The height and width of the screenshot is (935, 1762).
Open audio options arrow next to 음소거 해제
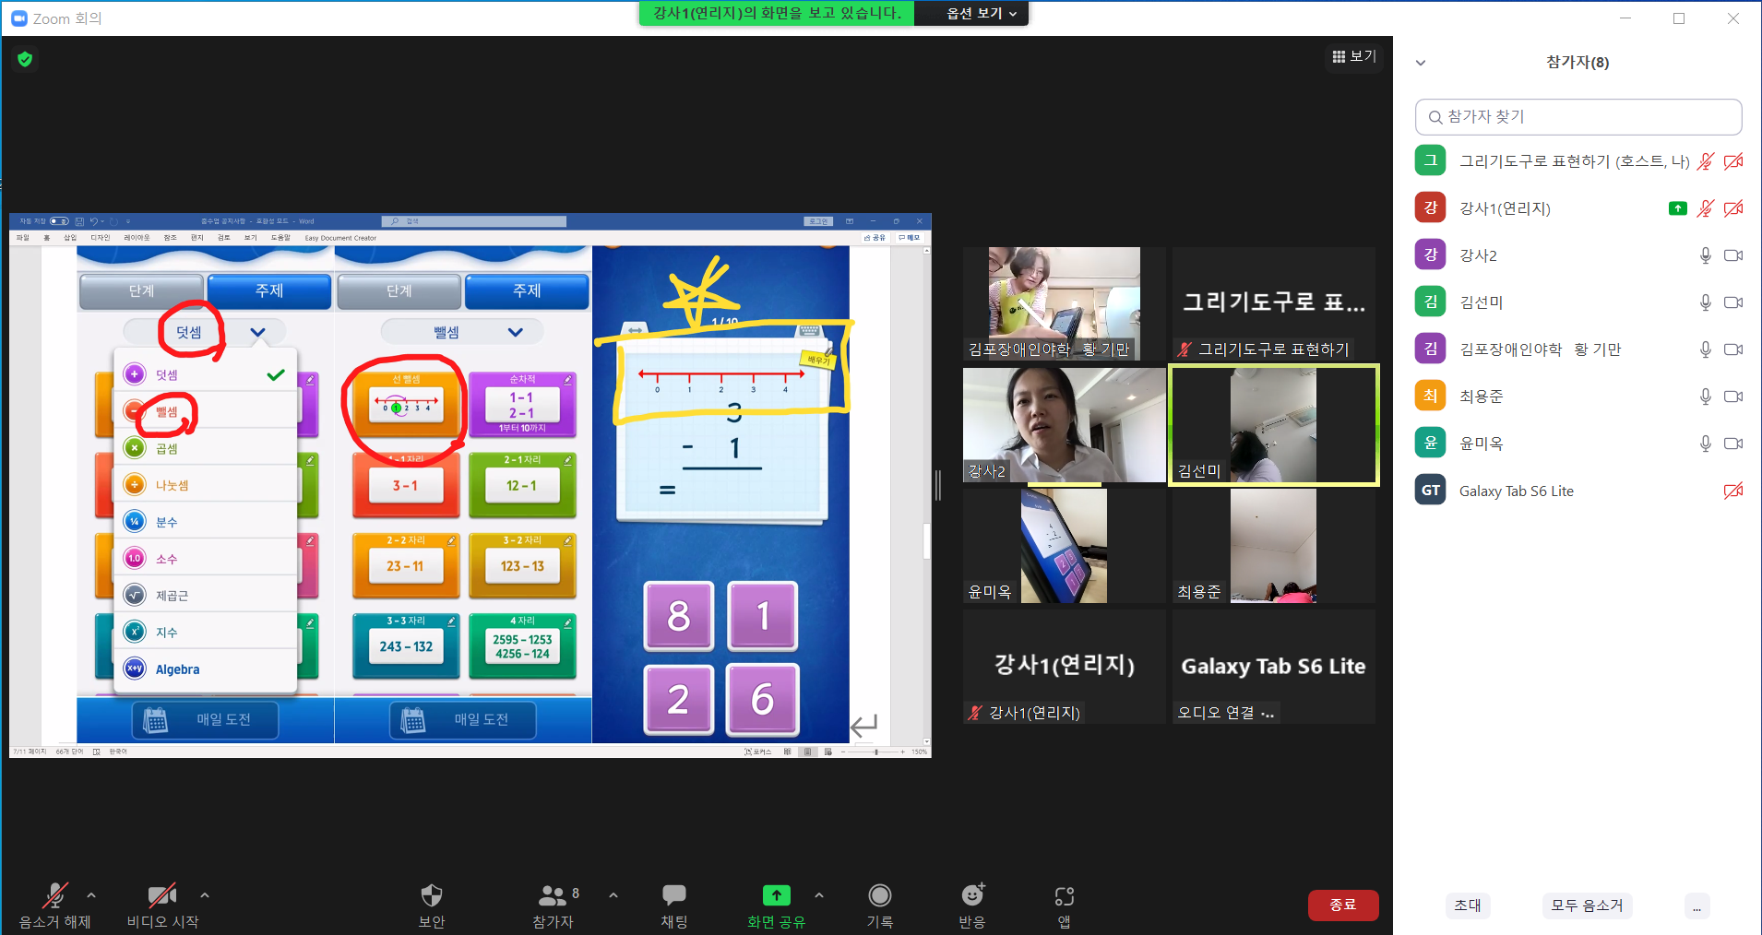point(91,894)
